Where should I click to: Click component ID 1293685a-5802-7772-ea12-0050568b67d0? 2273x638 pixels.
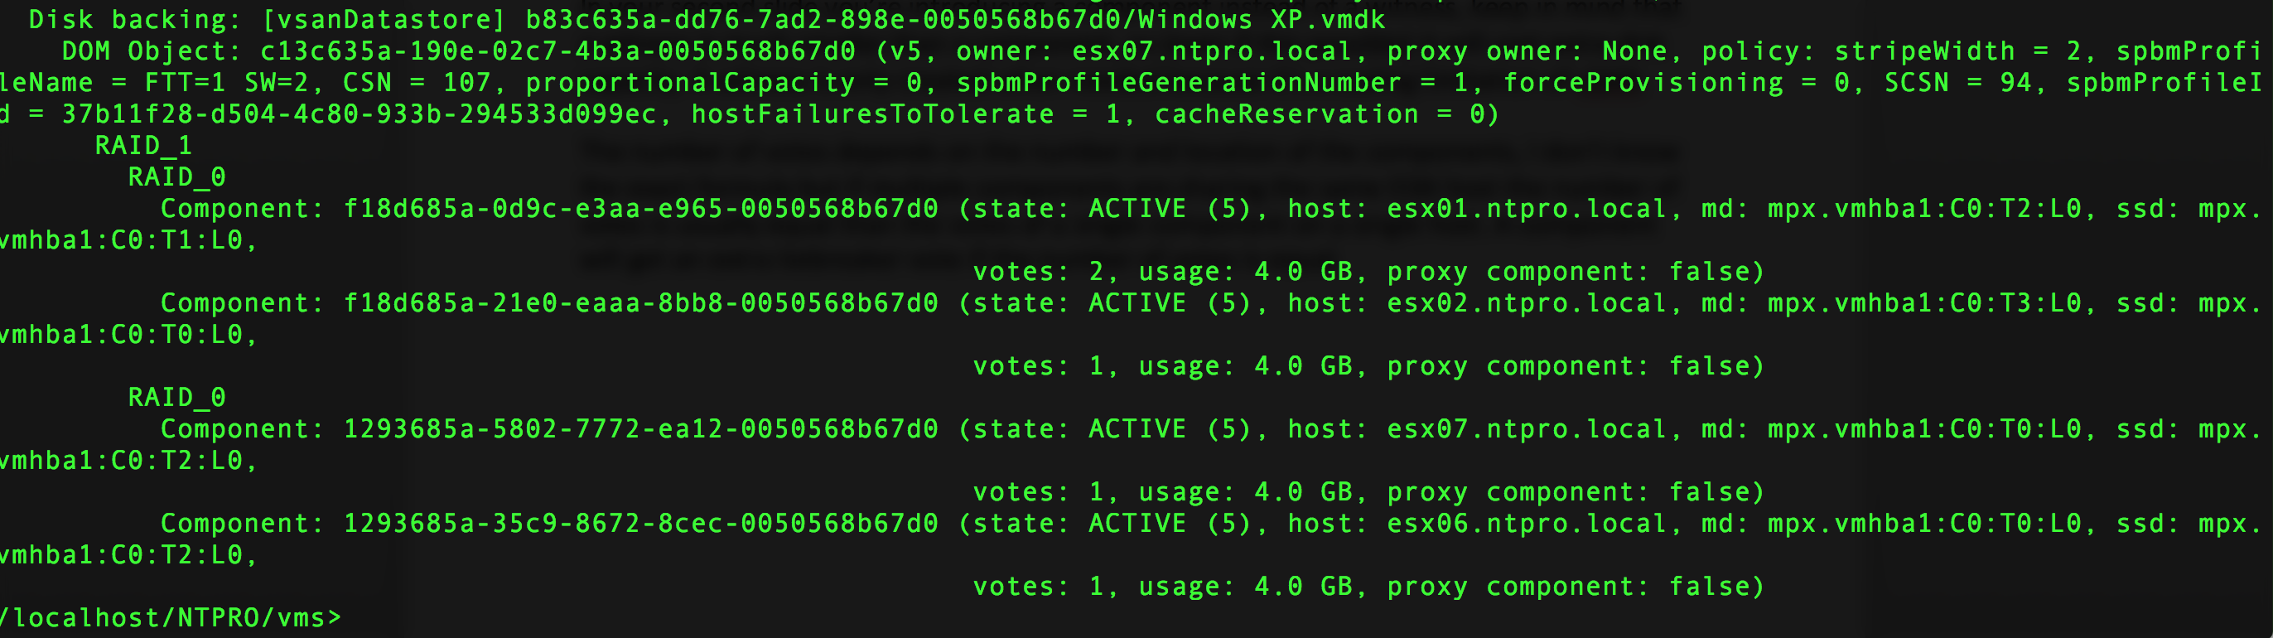pyautogui.click(x=640, y=430)
